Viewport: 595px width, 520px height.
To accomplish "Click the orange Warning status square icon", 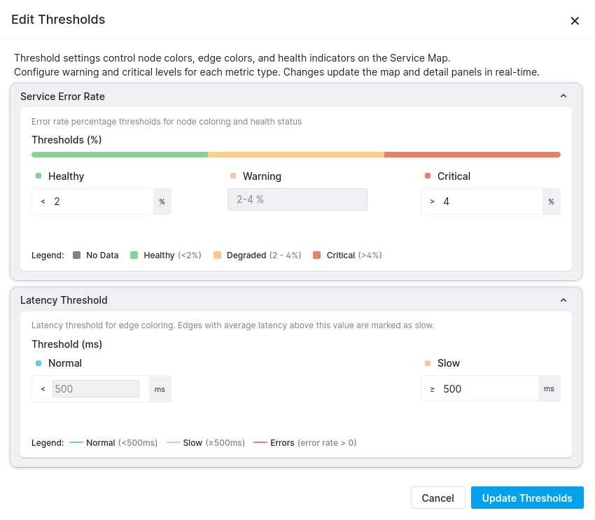I will tap(232, 176).
